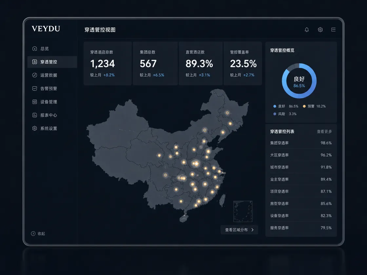
Task: Select the 项目穿透率 row
Action: click(301, 192)
